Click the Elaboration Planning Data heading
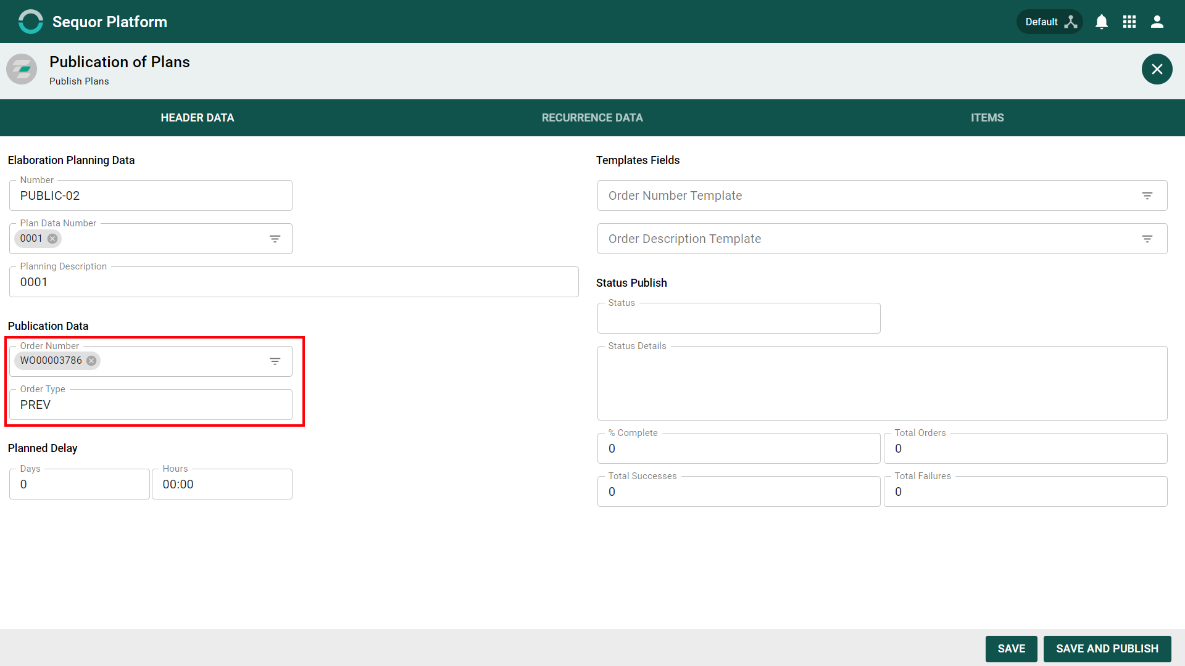Viewport: 1185px width, 666px height. coord(71,160)
